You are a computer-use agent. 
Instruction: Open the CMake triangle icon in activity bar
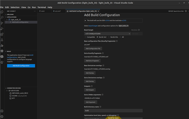2,46
